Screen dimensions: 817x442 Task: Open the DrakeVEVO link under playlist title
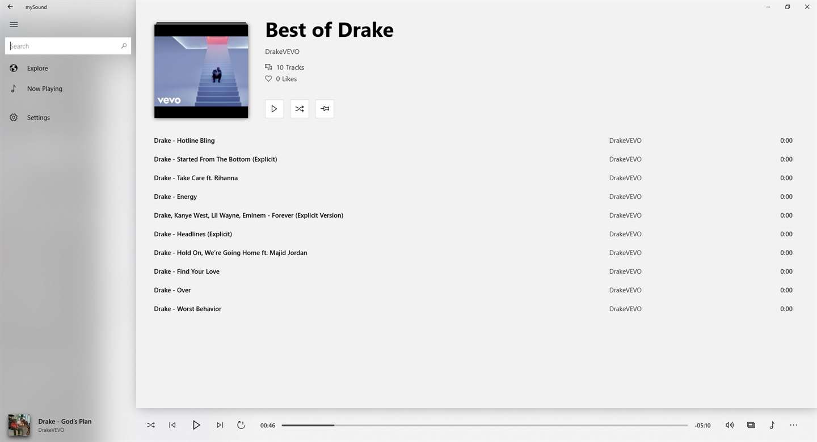click(x=282, y=52)
